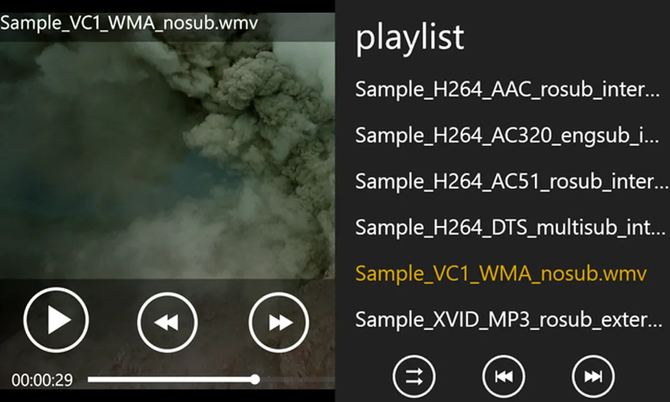Rewind the video with the double-left arrow
The width and height of the screenshot is (670, 402).
click(167, 322)
